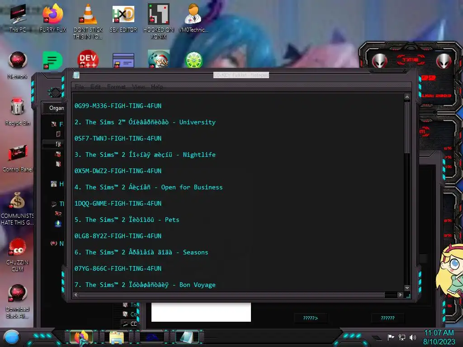This screenshot has width=463, height=347.
Task: Click key text 1DQQ-GNME-FIGH-TING-4FUN
Action: pyautogui.click(x=118, y=203)
